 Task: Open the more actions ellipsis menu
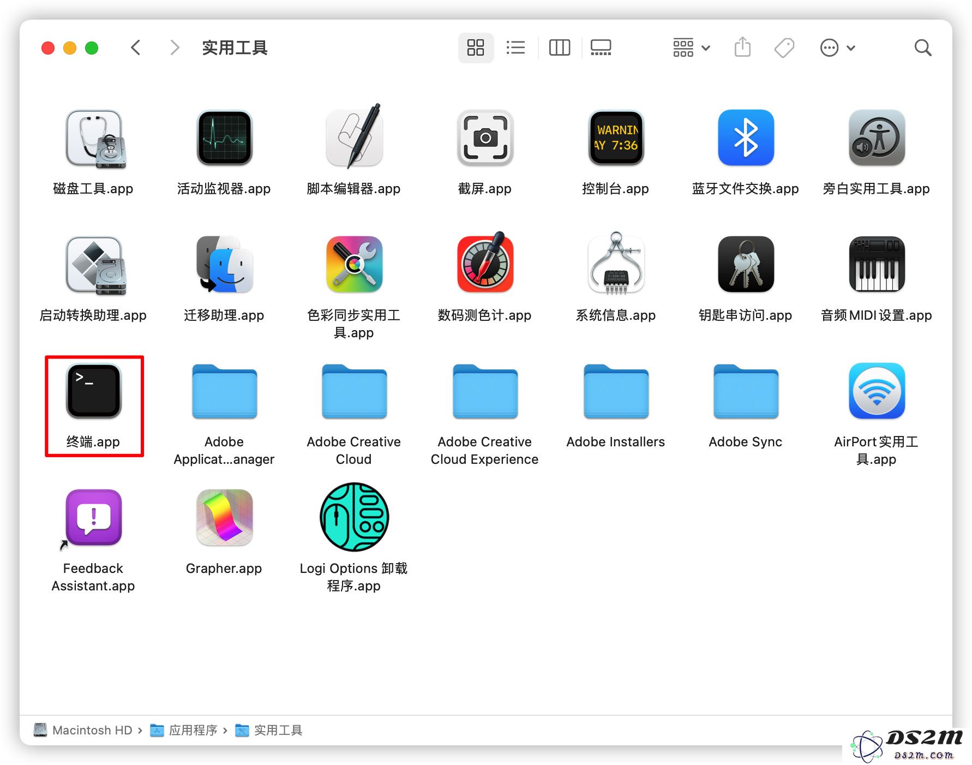(x=837, y=48)
